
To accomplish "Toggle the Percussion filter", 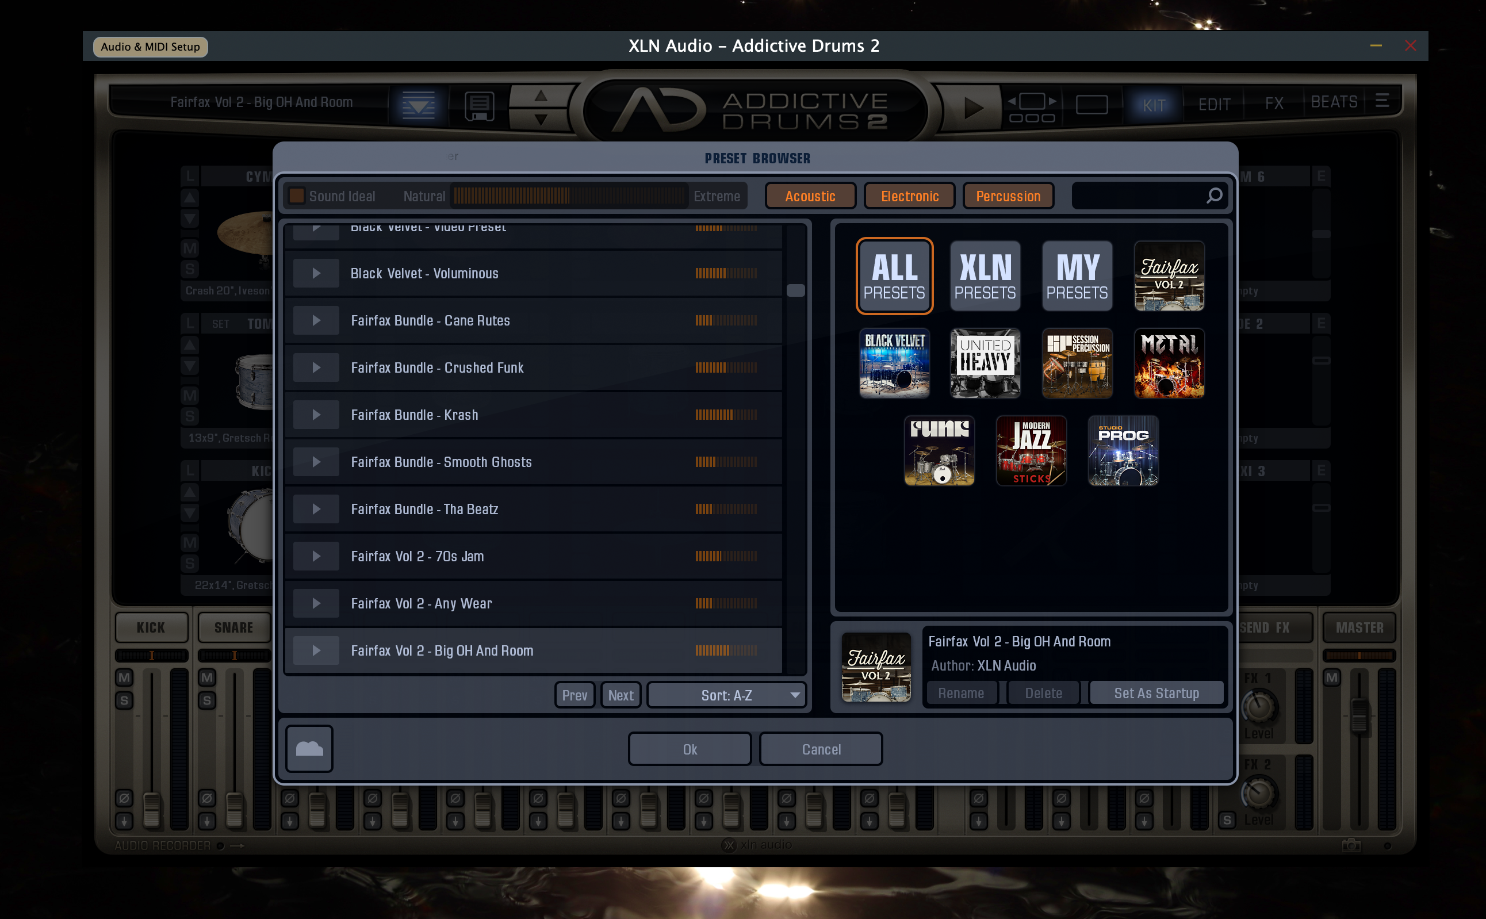I will (x=1008, y=196).
